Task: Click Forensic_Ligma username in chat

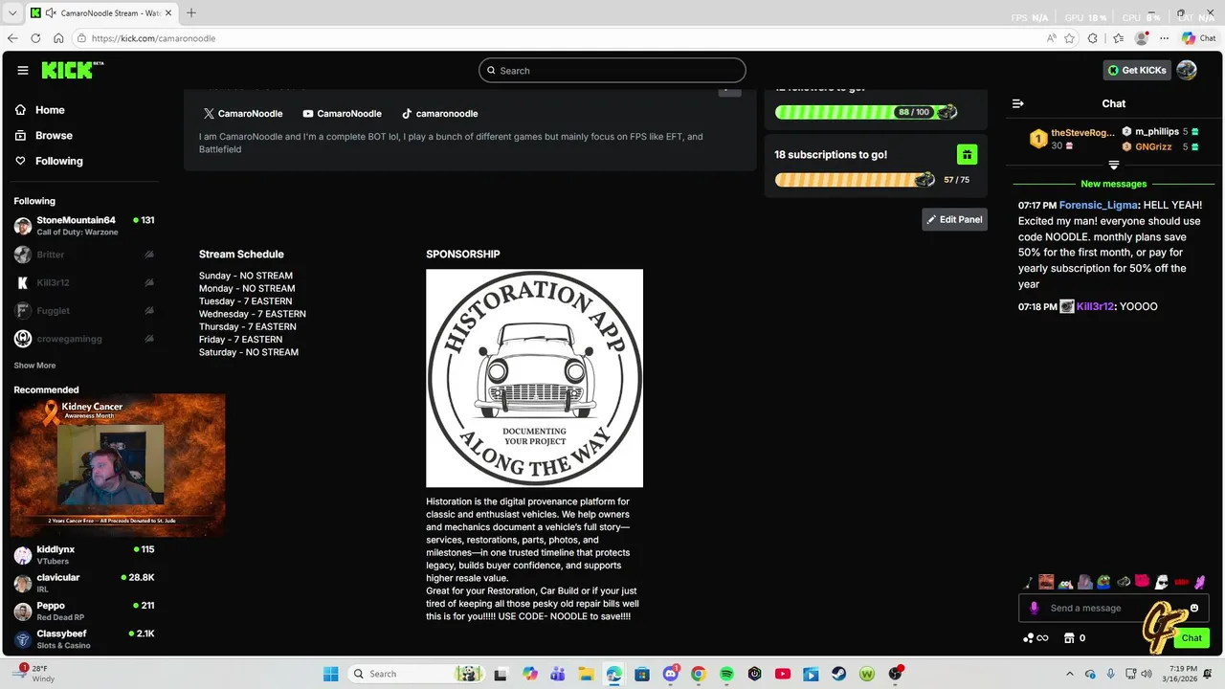Action: click(1099, 205)
